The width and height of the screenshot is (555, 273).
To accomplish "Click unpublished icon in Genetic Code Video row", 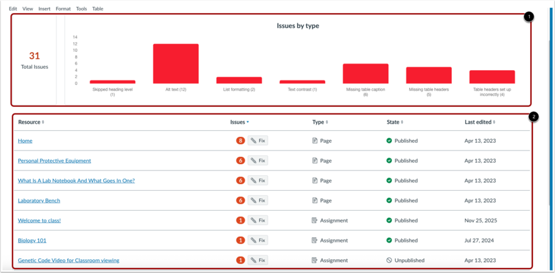I will tap(389, 260).
